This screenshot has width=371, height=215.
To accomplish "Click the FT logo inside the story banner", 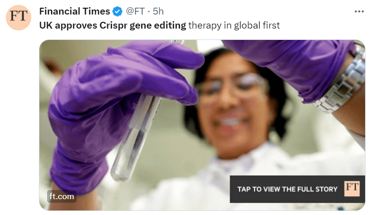I will 352,189.
